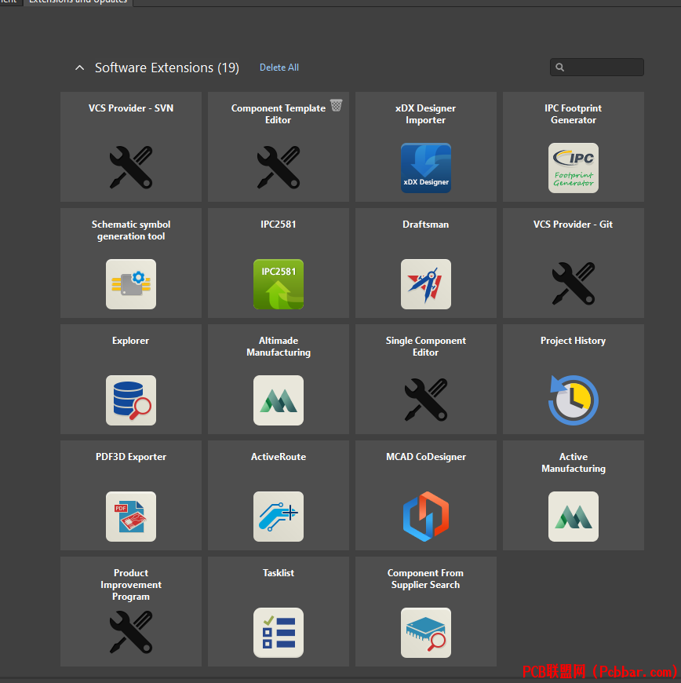
Task: Click the "MCAD CoDesigner" title text
Action: point(426,457)
